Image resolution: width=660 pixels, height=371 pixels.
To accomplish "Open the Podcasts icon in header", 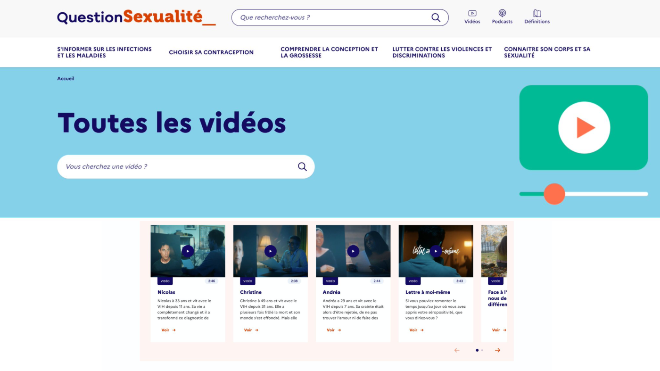I will [x=502, y=13].
